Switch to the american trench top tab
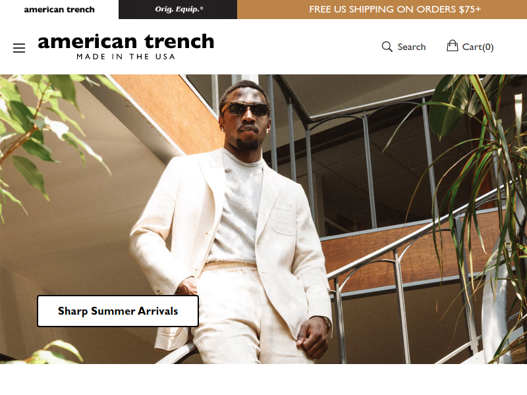Screen dimensions: 527x395 [x=59, y=9]
